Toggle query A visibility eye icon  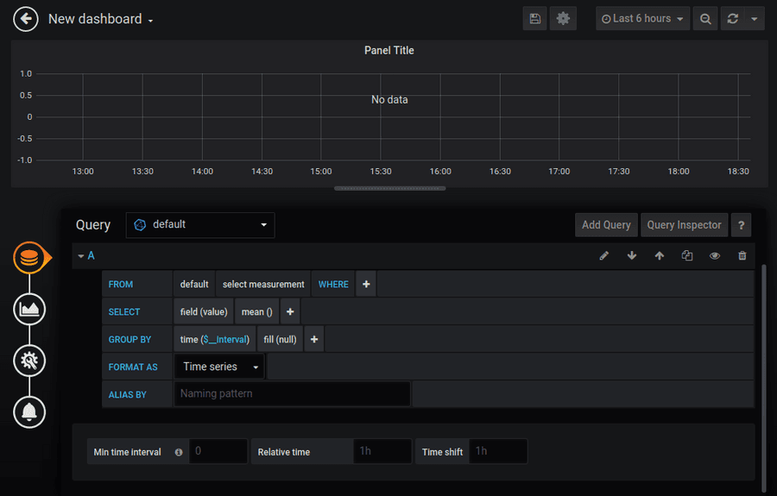[715, 256]
